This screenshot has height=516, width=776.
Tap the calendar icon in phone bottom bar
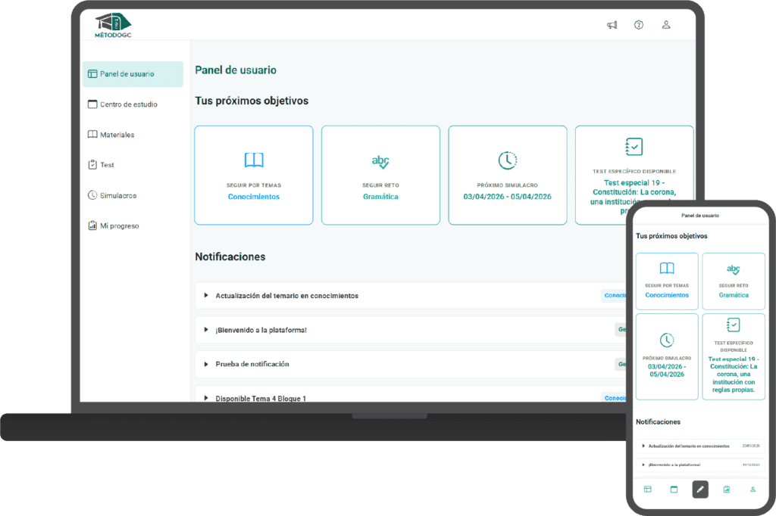[674, 490]
